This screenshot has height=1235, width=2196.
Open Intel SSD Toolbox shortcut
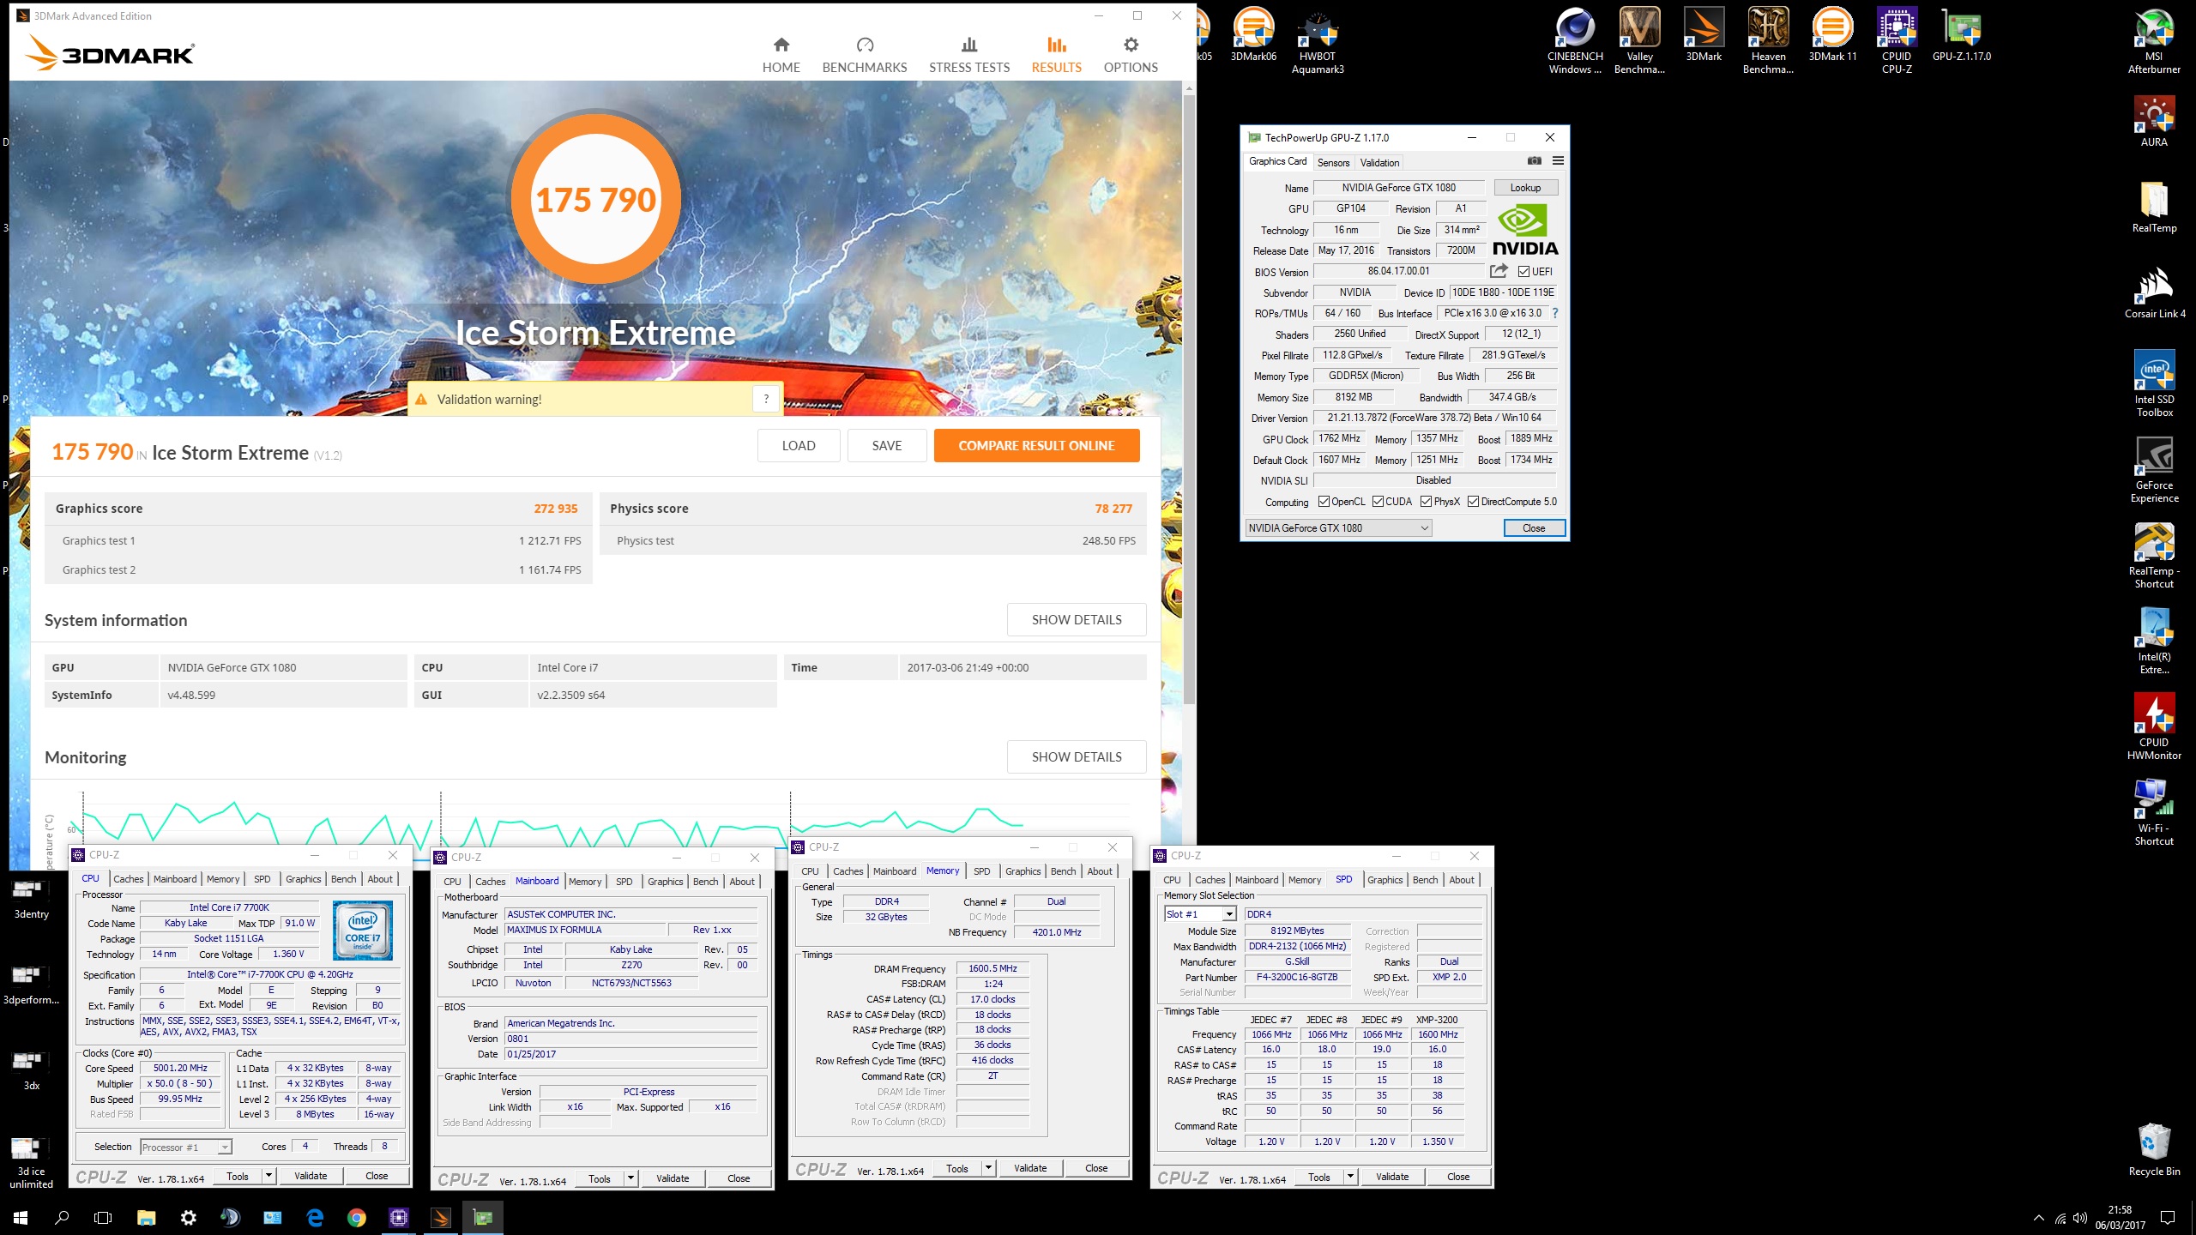pos(2154,383)
